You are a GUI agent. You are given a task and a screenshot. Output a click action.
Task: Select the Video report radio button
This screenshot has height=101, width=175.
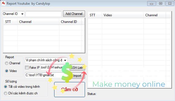point(7,71)
